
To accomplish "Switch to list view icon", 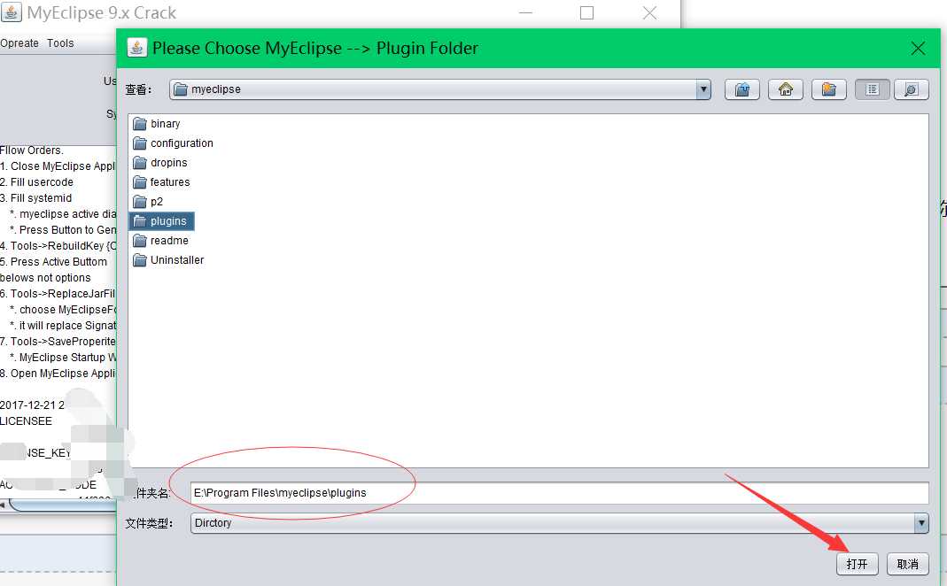I will (872, 89).
